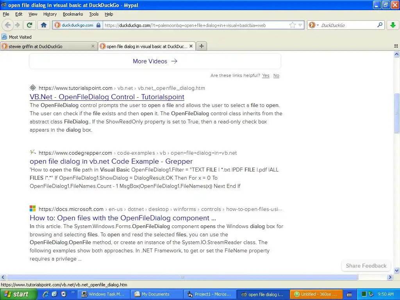Open the home page icon
The height and width of the screenshot is (300, 400).
44,25
